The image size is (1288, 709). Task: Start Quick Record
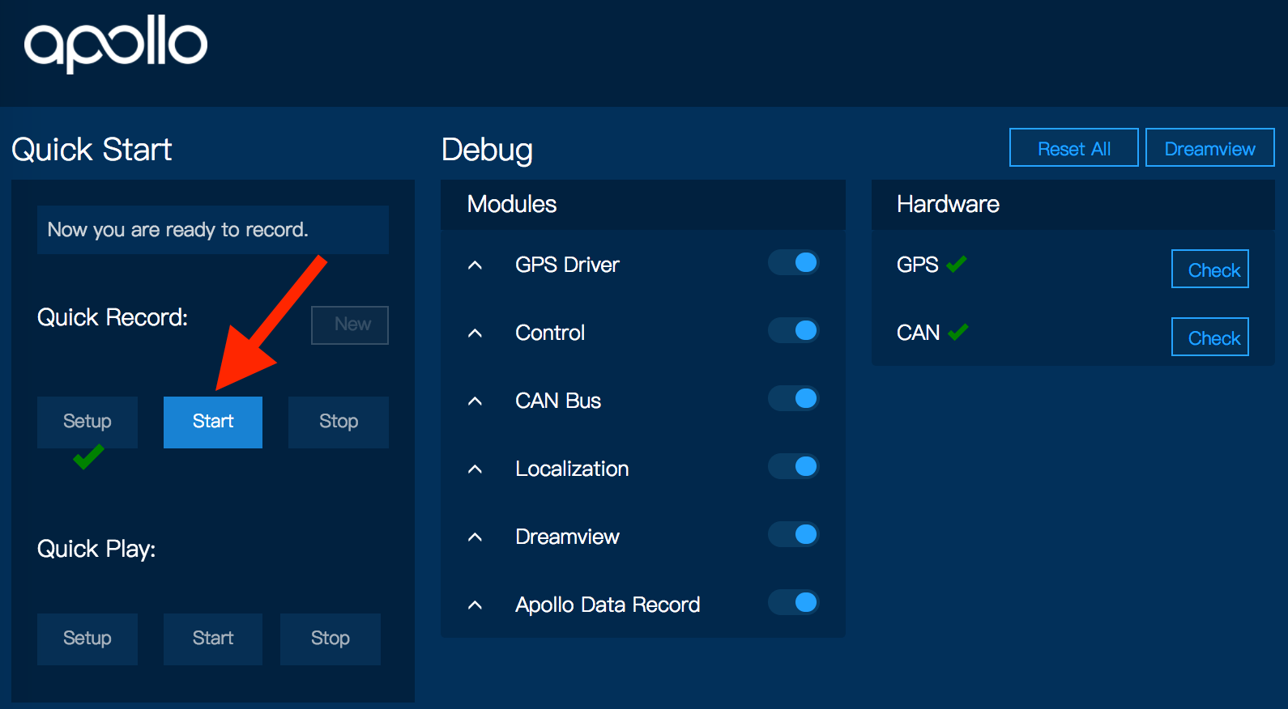213,422
